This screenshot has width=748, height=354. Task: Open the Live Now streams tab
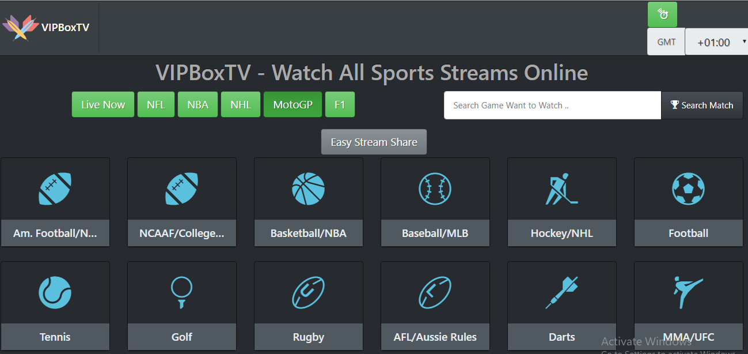coord(103,104)
